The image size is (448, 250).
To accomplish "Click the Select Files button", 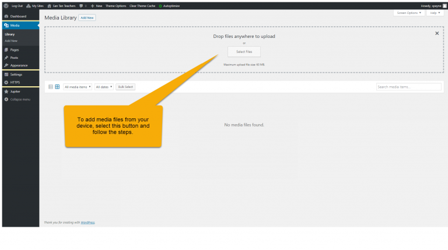I will pyautogui.click(x=244, y=52).
